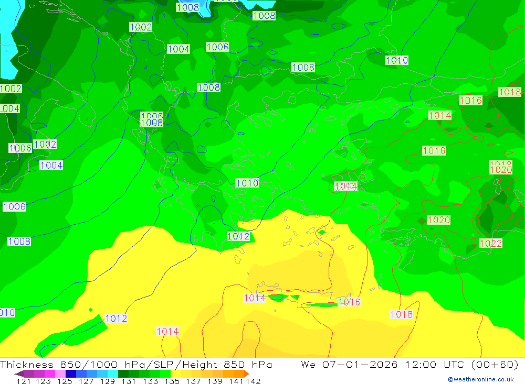The width and height of the screenshot is (525, 384).
Task: Click the 1006 label adjacent to a 1002 label
Action: pos(20,148)
